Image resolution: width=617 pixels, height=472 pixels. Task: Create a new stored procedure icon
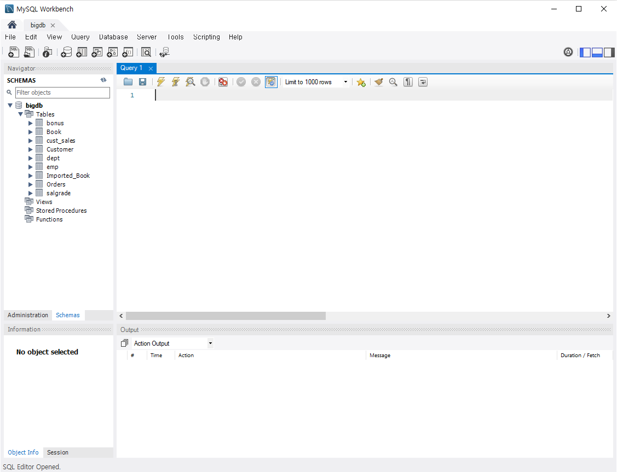(112, 52)
